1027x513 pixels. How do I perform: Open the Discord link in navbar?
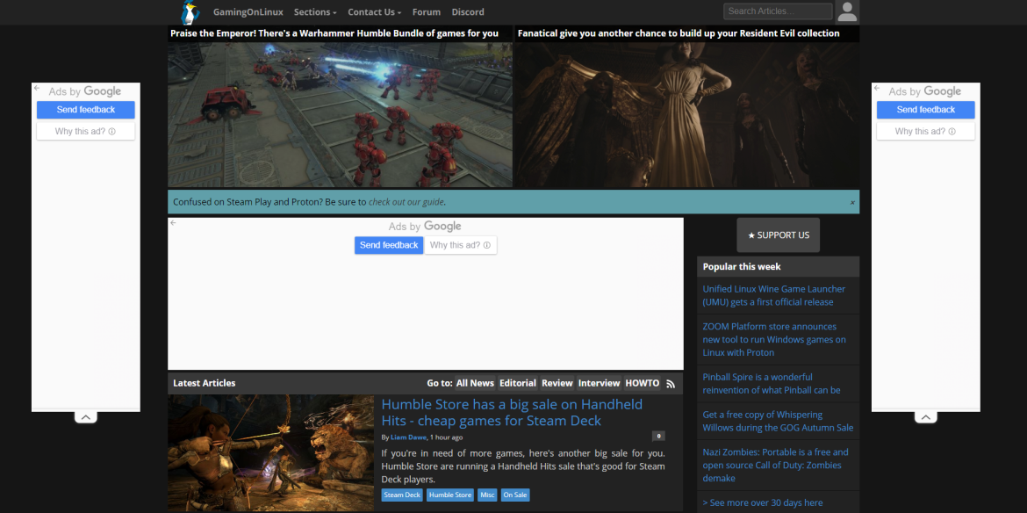[x=468, y=11]
